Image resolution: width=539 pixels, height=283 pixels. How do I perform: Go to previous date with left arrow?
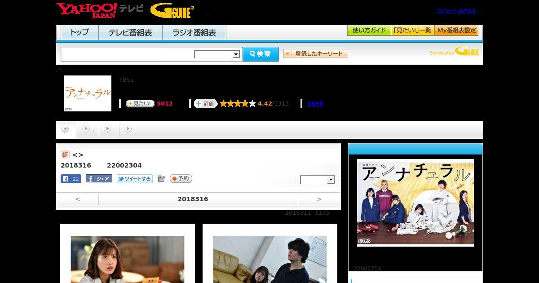click(78, 199)
